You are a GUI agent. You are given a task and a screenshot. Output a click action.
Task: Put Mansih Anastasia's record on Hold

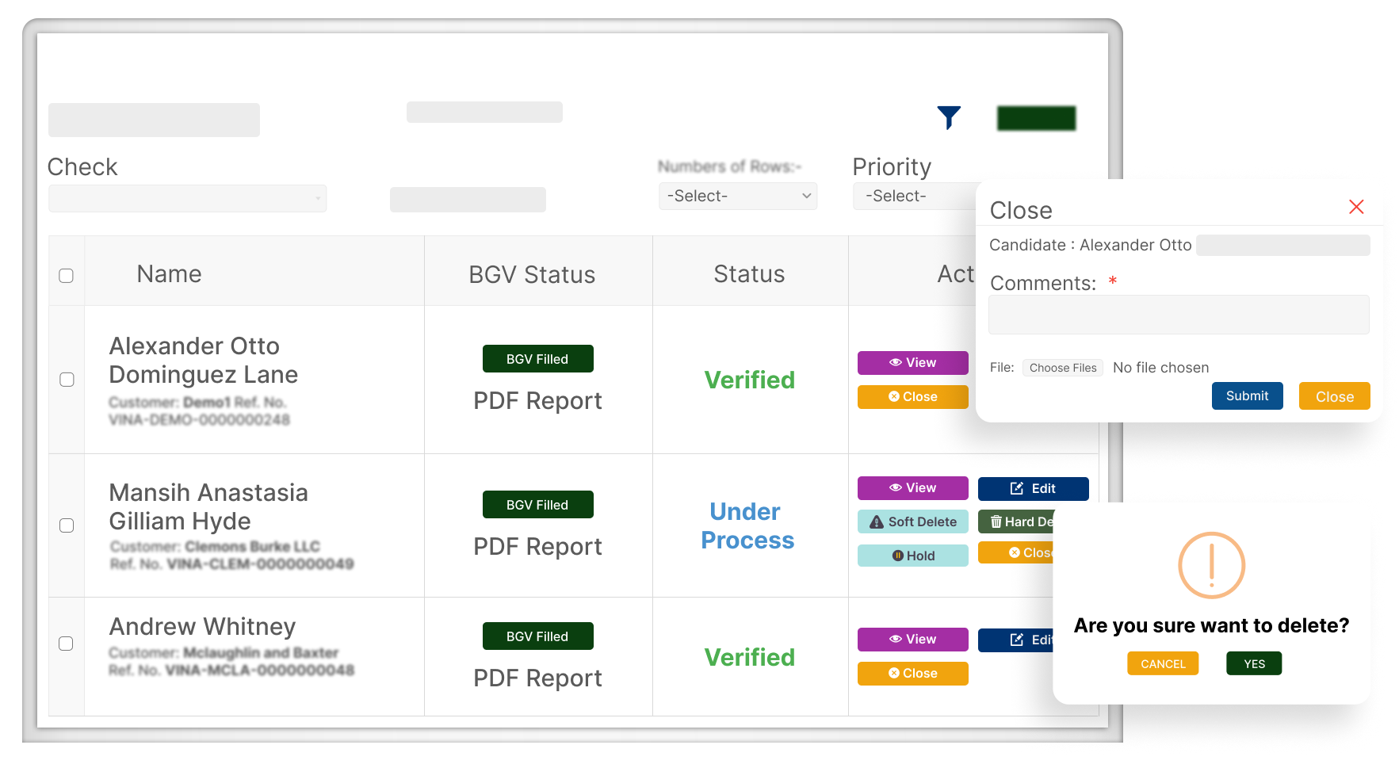pos(912,556)
